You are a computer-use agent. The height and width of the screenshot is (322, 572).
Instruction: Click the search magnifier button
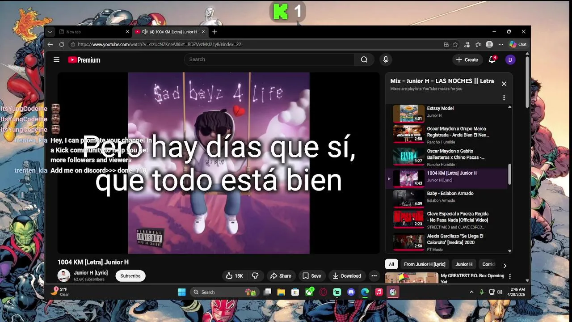(x=364, y=59)
